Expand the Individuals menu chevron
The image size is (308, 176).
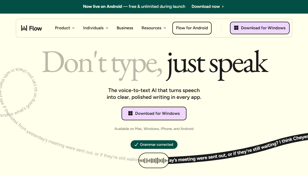(x=107, y=28)
